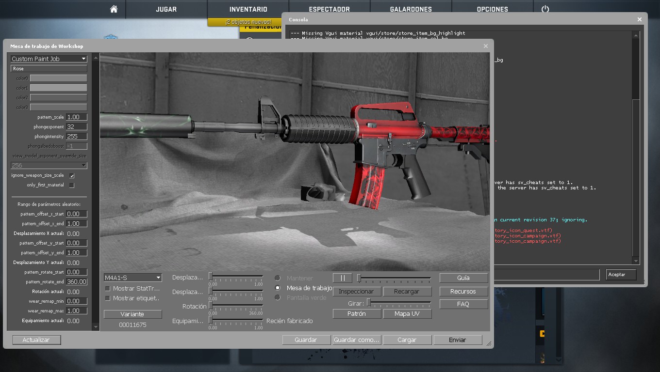Click the color1 swatch
This screenshot has height=372, width=660.
coord(59,88)
